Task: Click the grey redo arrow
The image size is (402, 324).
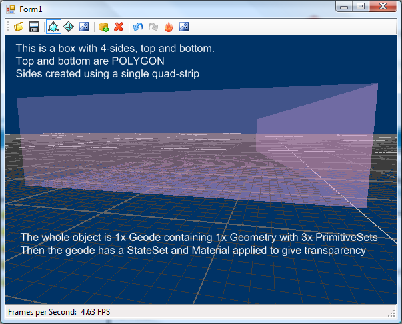Action: pyautogui.click(x=153, y=27)
